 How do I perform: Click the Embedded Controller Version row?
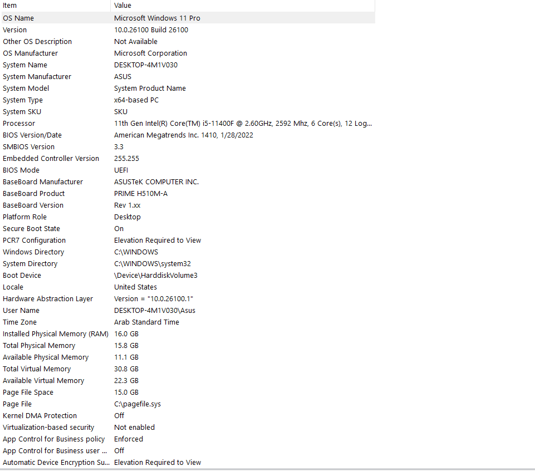pyautogui.click(x=188, y=158)
